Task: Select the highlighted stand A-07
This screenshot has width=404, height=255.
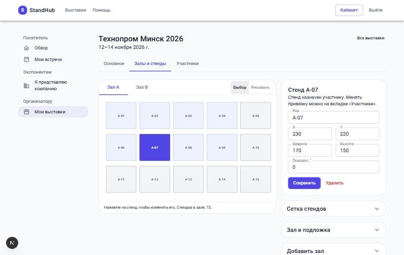Action: coord(155,147)
